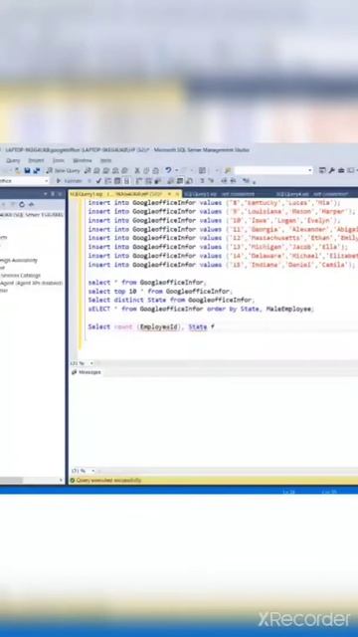The image size is (358, 637).
Task: Switch to the SQLQuery2.sql tab
Action: tap(219, 194)
